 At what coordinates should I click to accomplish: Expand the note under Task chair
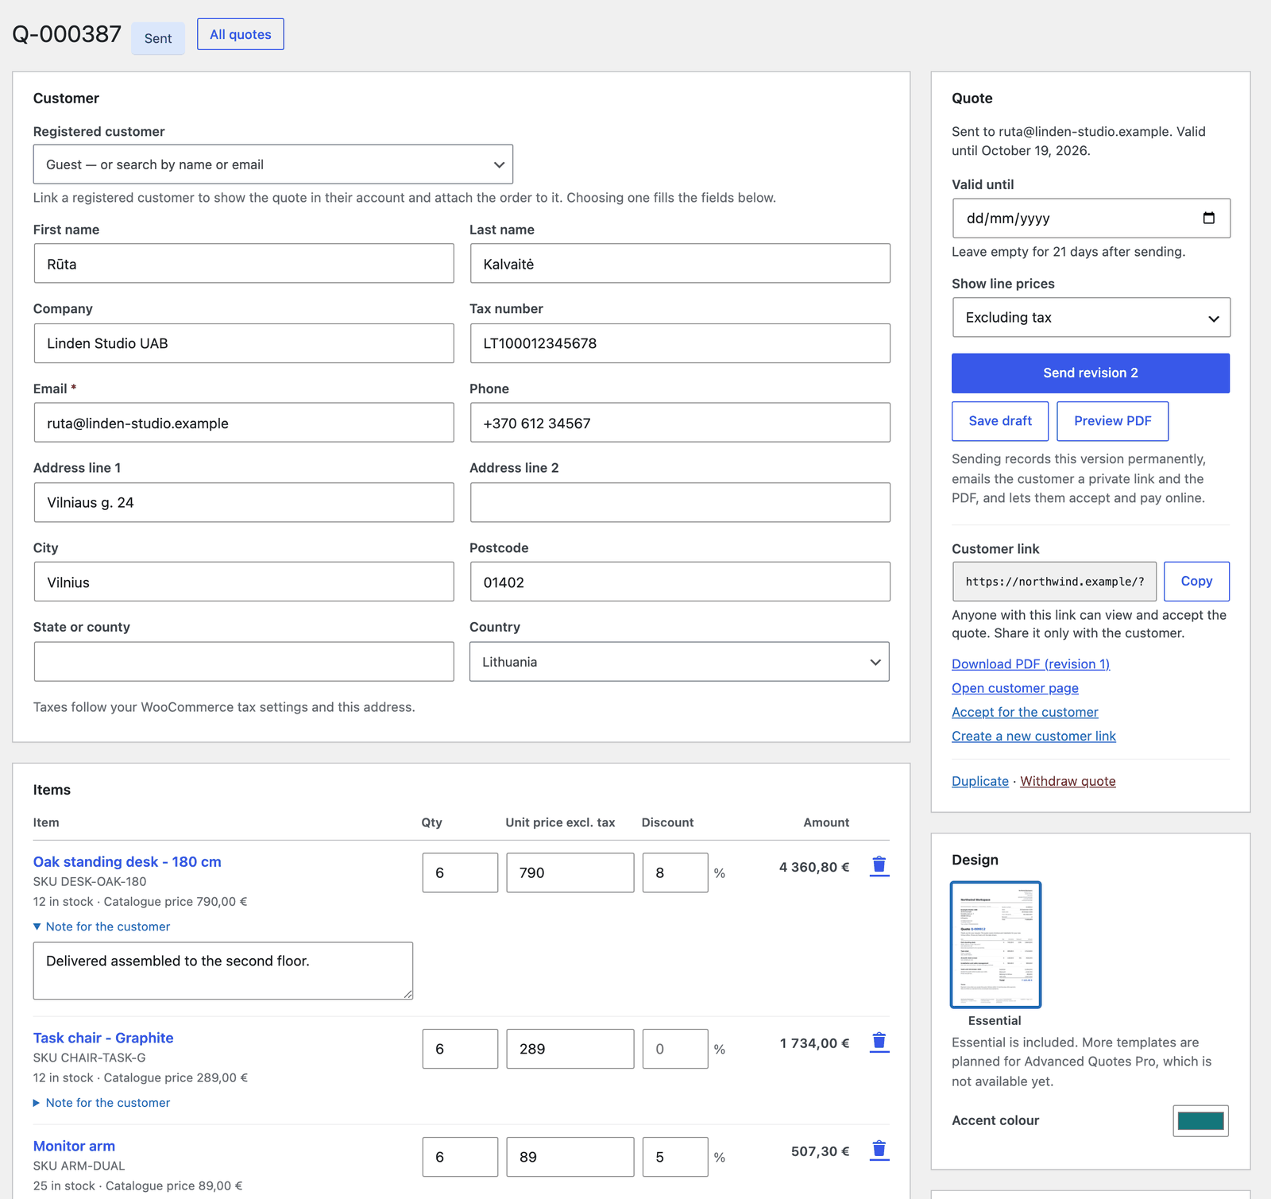(x=102, y=1103)
